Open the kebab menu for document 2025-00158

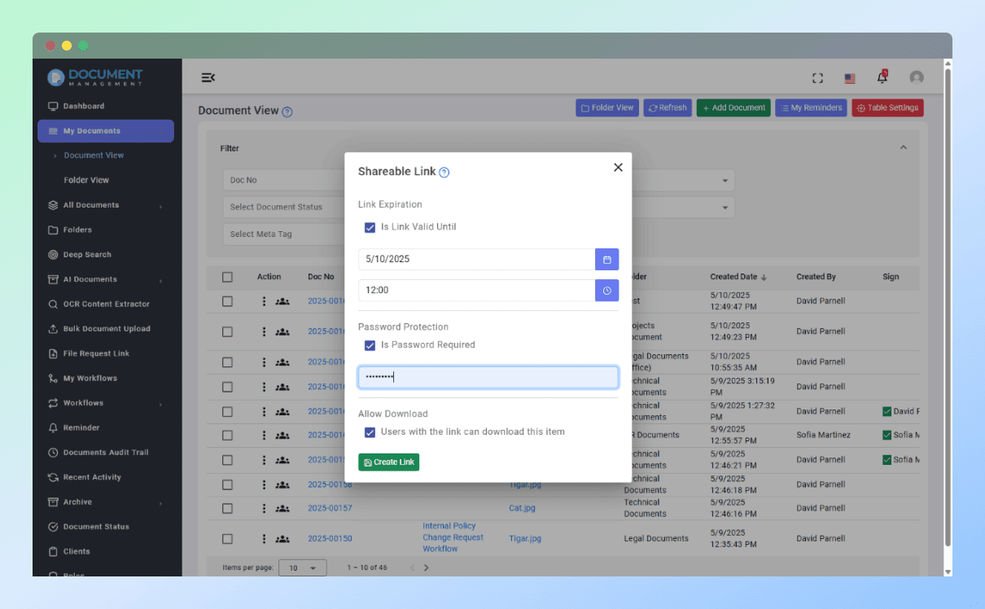pyautogui.click(x=263, y=484)
